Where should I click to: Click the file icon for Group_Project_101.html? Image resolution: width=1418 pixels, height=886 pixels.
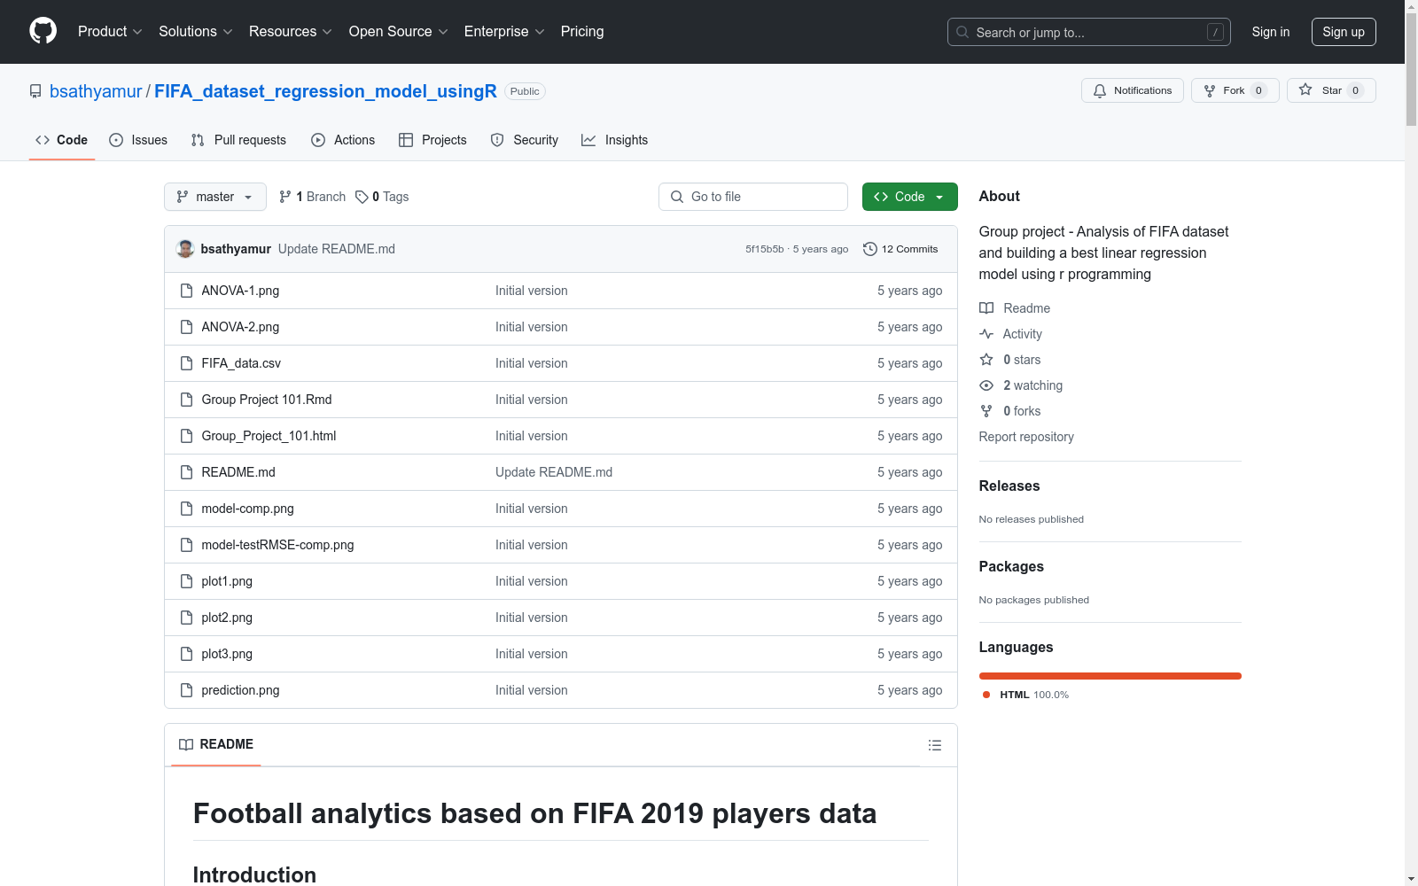[x=186, y=436]
